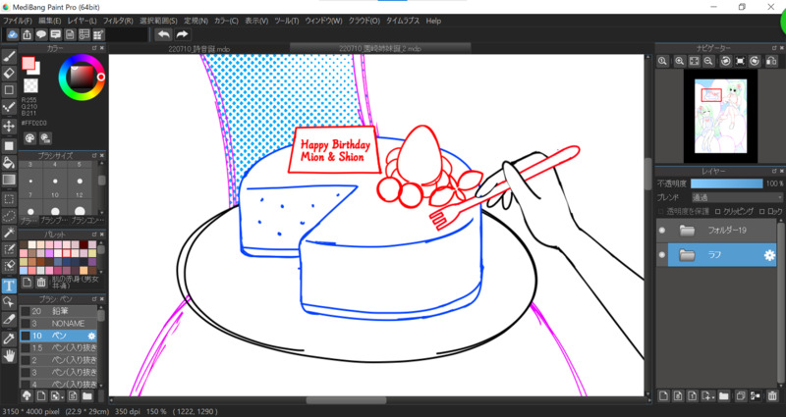Select the Select Eraser tool
The width and height of the screenshot is (786, 417).
point(9,266)
